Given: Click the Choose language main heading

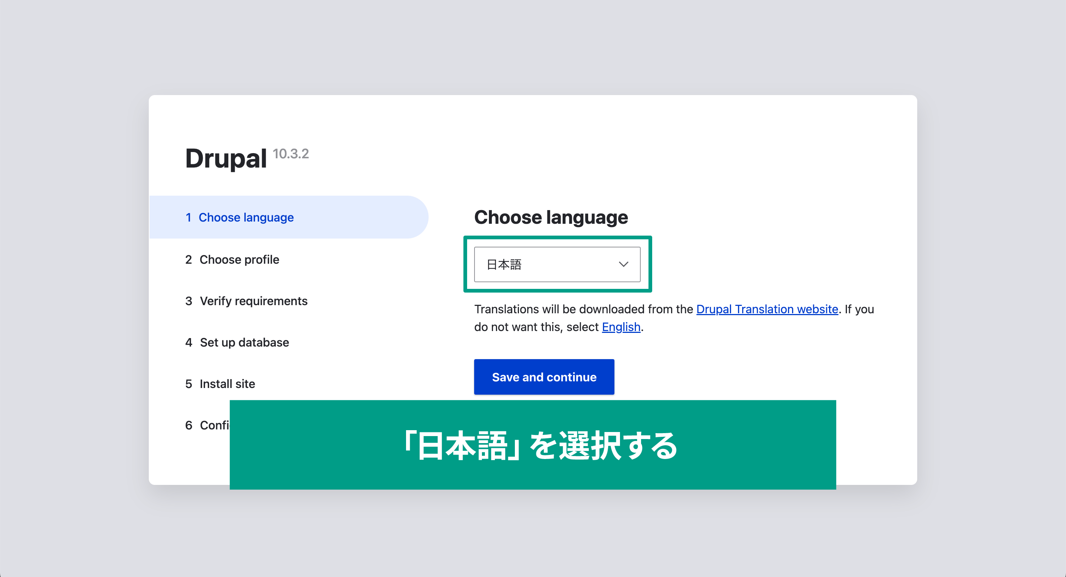Looking at the screenshot, I should coord(551,217).
